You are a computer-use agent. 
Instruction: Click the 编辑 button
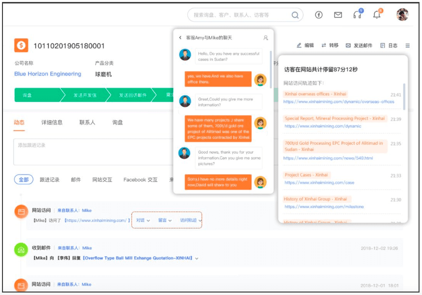[x=305, y=45]
